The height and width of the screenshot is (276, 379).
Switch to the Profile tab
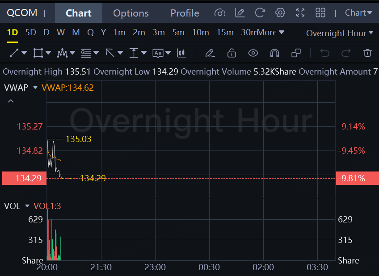tap(185, 13)
